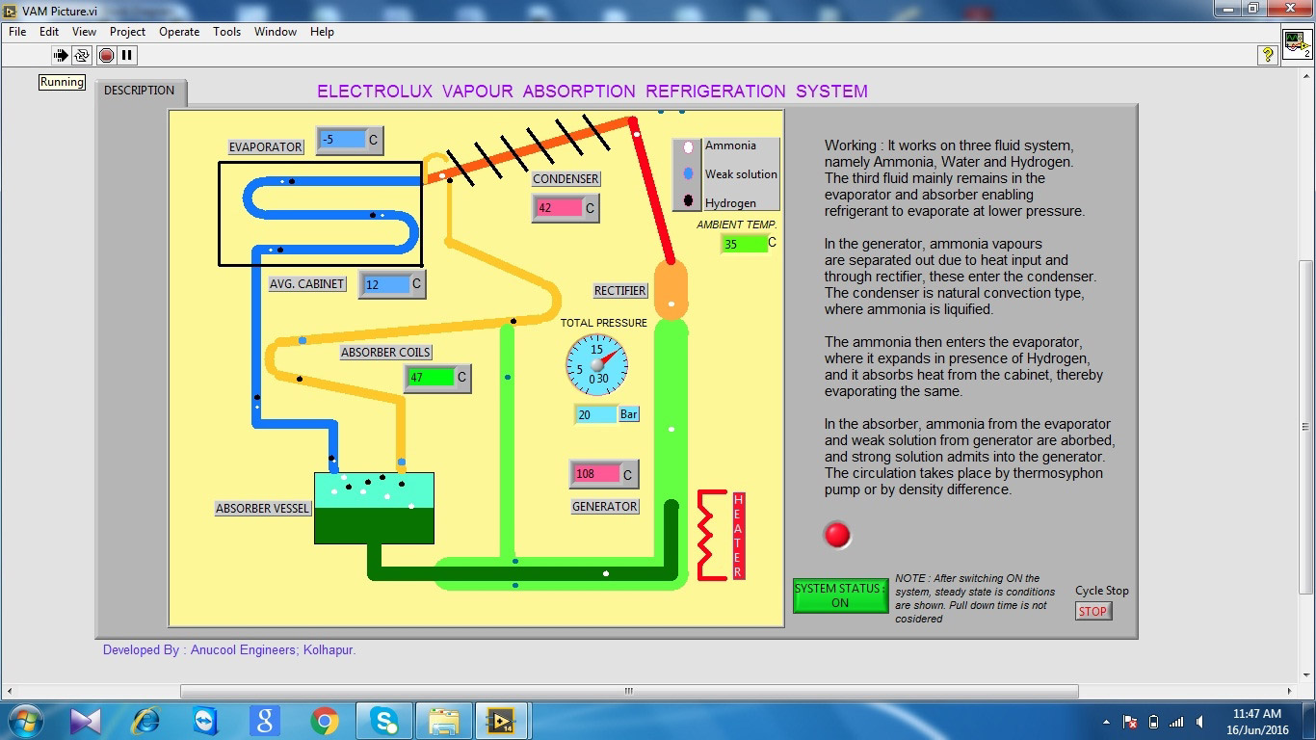Open File Explorer from the taskbar
This screenshot has height=740, width=1316.
[x=444, y=721]
